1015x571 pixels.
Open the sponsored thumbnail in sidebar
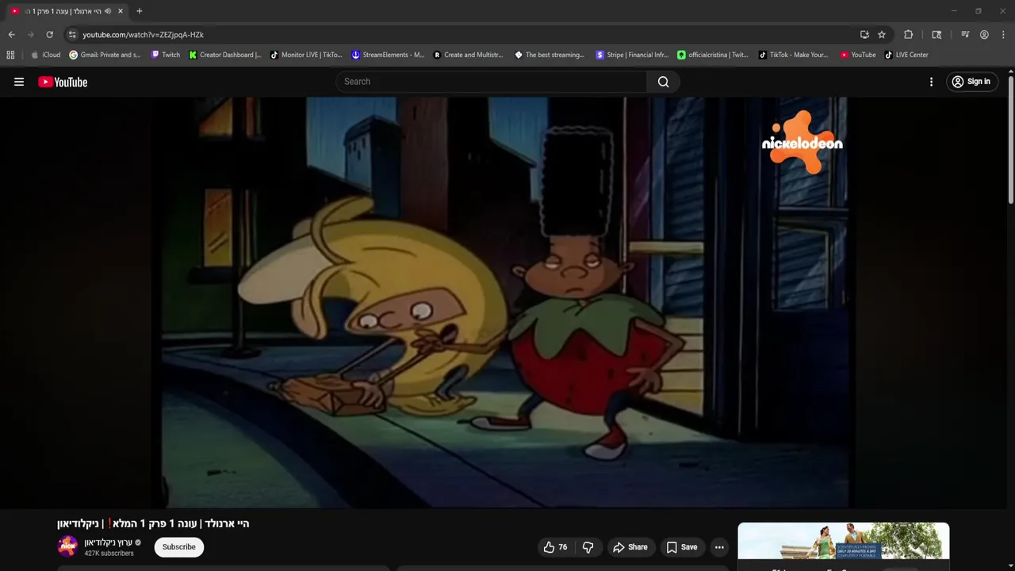[x=844, y=541]
